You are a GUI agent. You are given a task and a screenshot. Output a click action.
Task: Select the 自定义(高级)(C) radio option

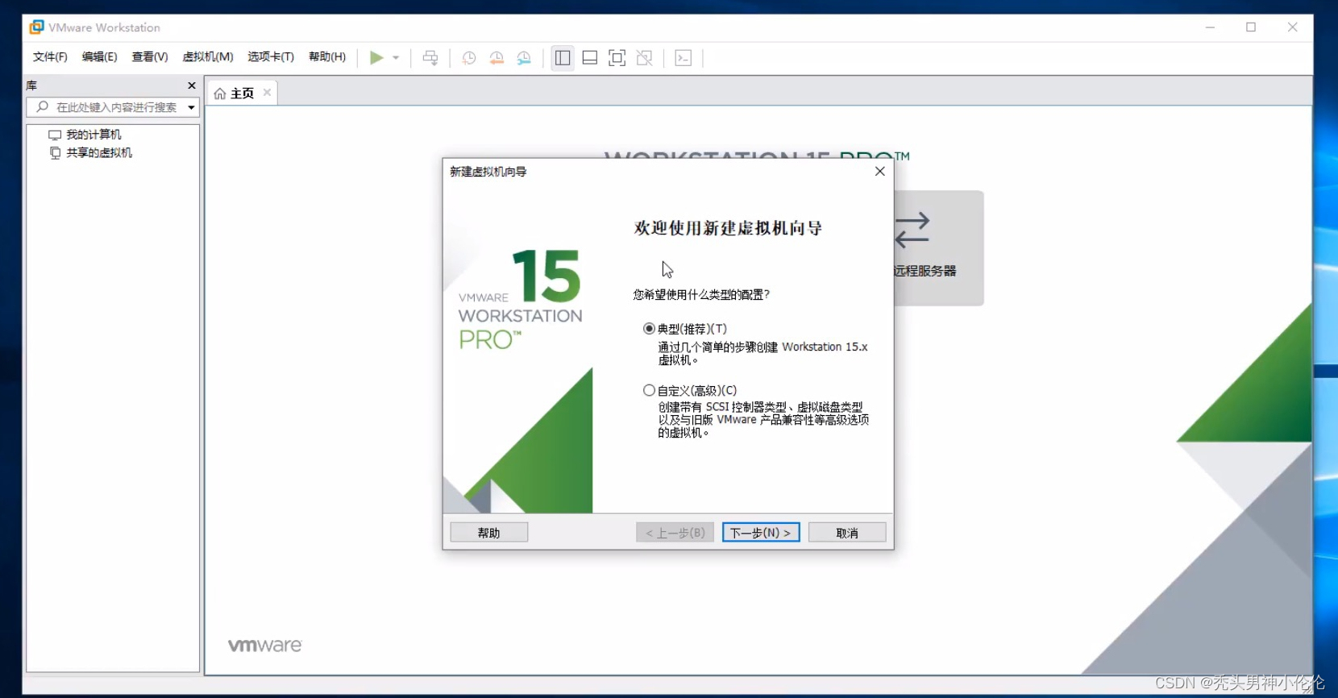click(x=649, y=390)
